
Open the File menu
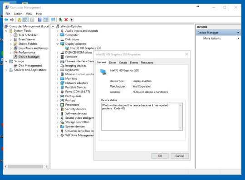click(8, 14)
